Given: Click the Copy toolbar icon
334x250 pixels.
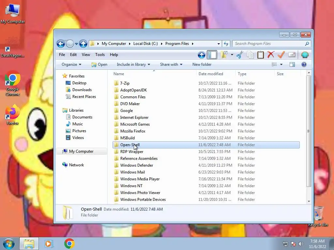Looking at the screenshot, I should tap(250, 55).
